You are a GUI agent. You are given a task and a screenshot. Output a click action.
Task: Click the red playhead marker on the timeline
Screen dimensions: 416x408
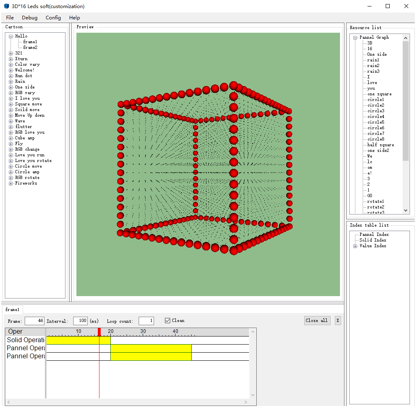click(99, 331)
